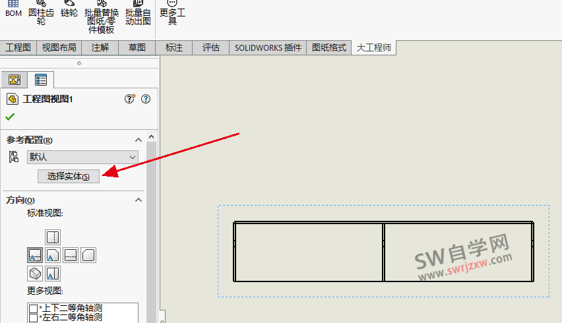Switch to the 工程图 tab
Screen dimensions: 562x323
[18, 47]
